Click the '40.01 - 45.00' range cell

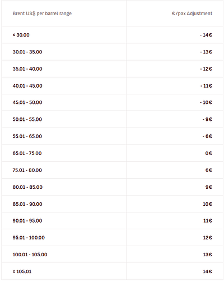(27, 86)
